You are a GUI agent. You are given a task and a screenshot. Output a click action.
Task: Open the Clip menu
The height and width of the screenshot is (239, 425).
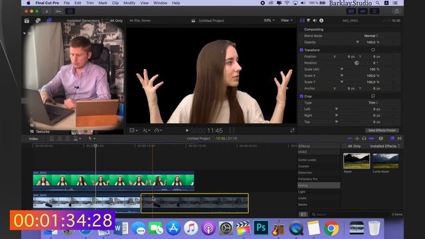pos(115,3)
